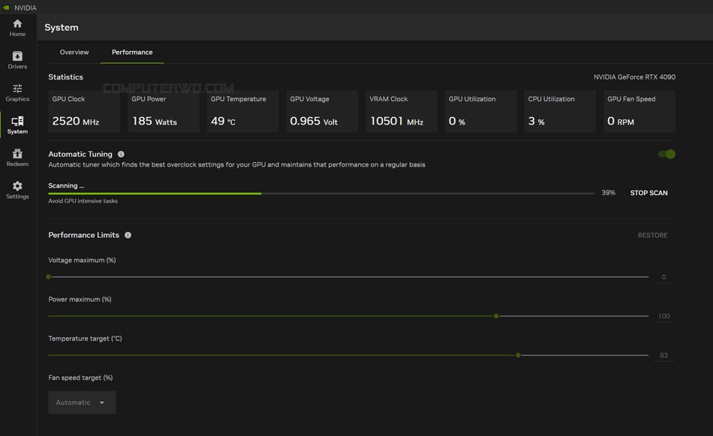Click STOP SCAN button
The image size is (713, 436).
648,193
